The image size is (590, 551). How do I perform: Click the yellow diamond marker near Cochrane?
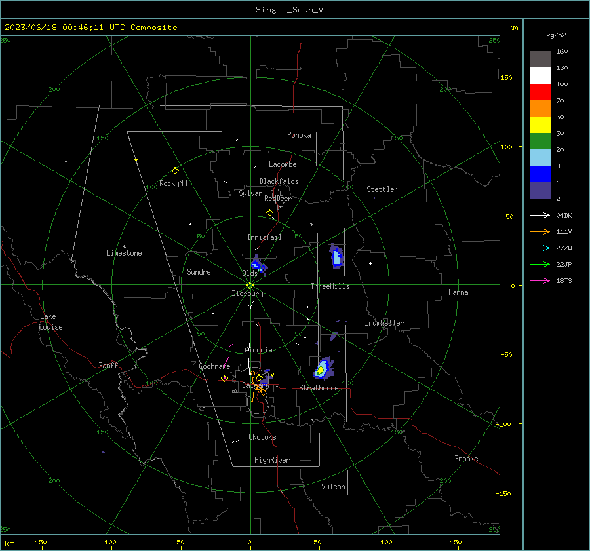tap(224, 379)
